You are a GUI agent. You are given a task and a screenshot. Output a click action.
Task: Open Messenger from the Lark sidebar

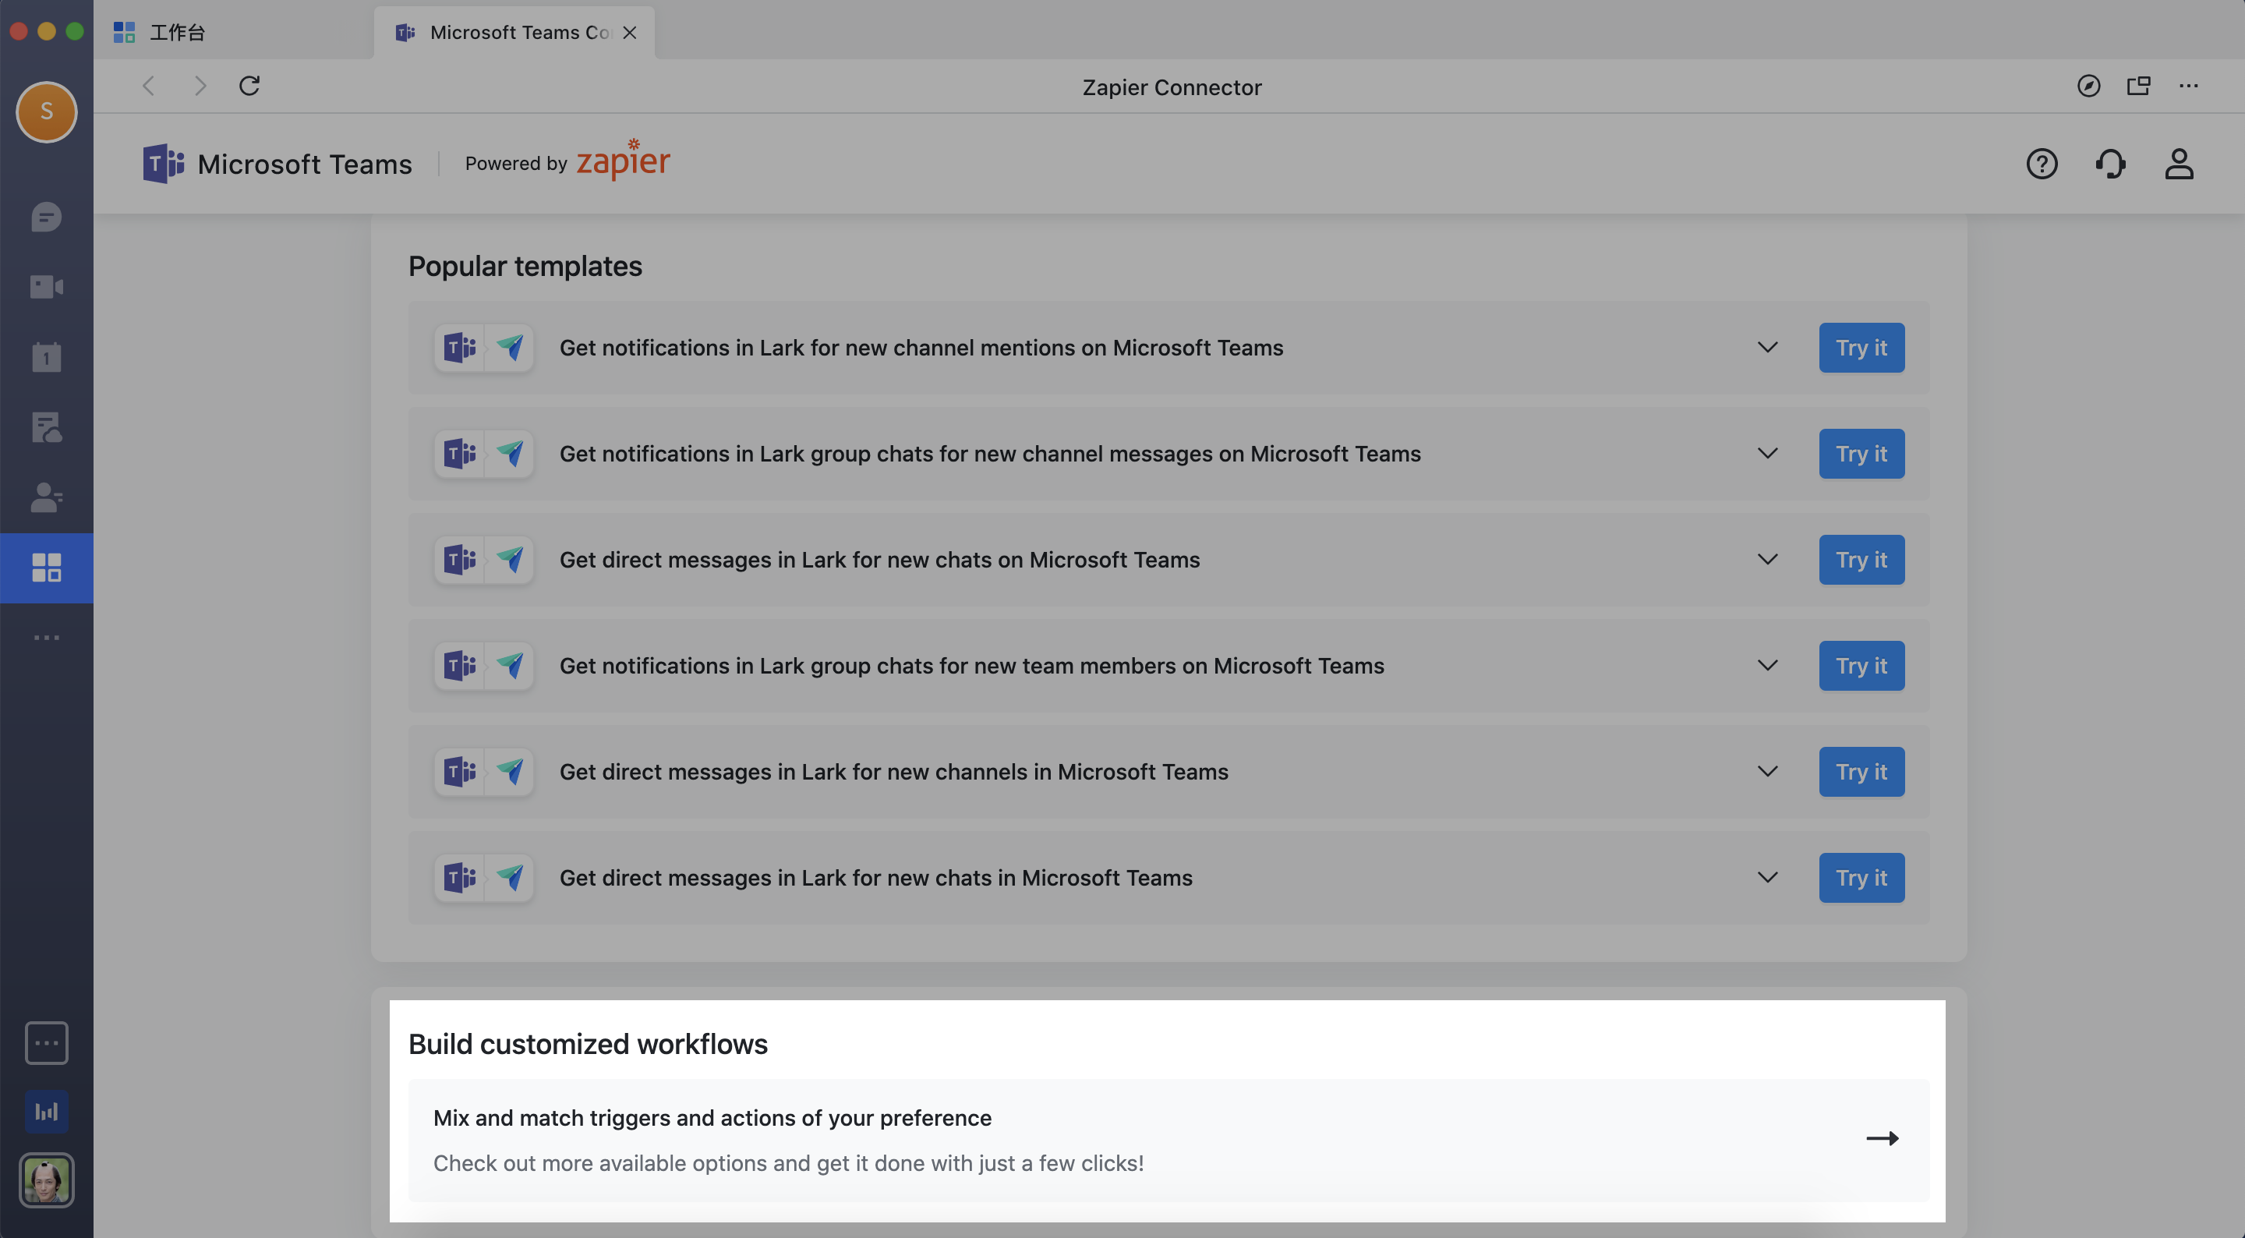click(x=46, y=218)
